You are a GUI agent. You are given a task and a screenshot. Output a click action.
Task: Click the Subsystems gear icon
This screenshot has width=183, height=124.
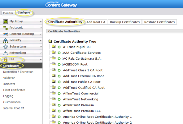(x=6, y=47)
